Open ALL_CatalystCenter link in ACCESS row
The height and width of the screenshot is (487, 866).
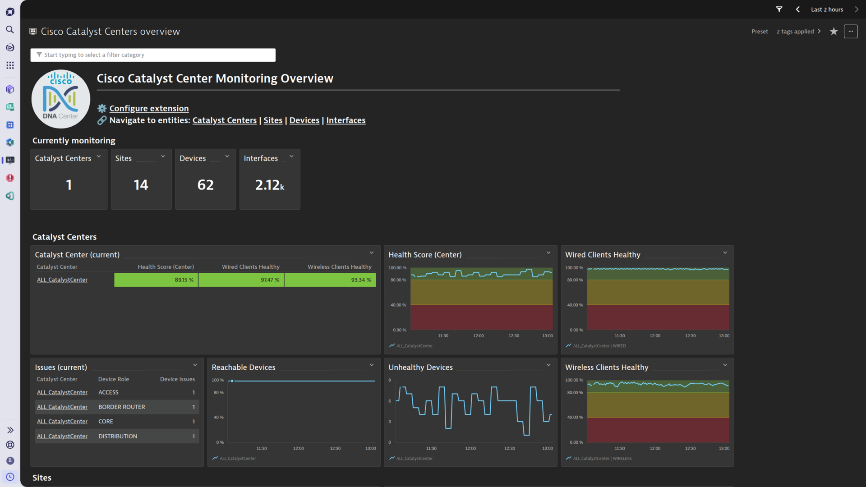pos(62,392)
